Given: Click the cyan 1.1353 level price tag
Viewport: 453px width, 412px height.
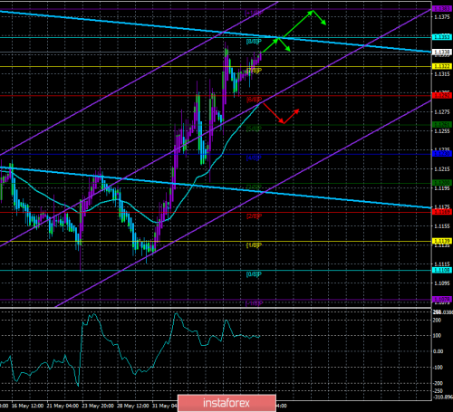Looking at the screenshot, I should 442,37.
